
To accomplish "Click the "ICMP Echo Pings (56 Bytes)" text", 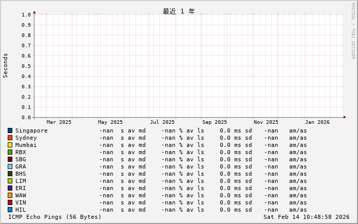I will pos(55,217).
